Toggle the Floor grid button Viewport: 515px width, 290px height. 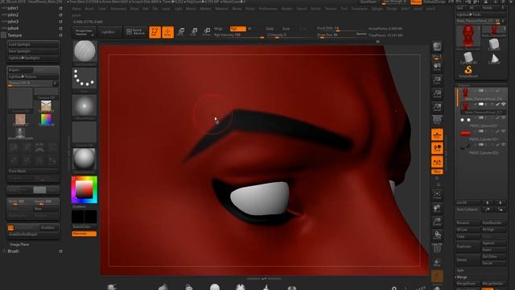[x=437, y=135]
